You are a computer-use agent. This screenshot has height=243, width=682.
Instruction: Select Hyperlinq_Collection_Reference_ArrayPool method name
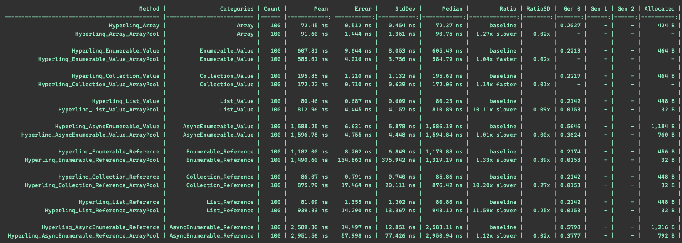click(x=92, y=185)
